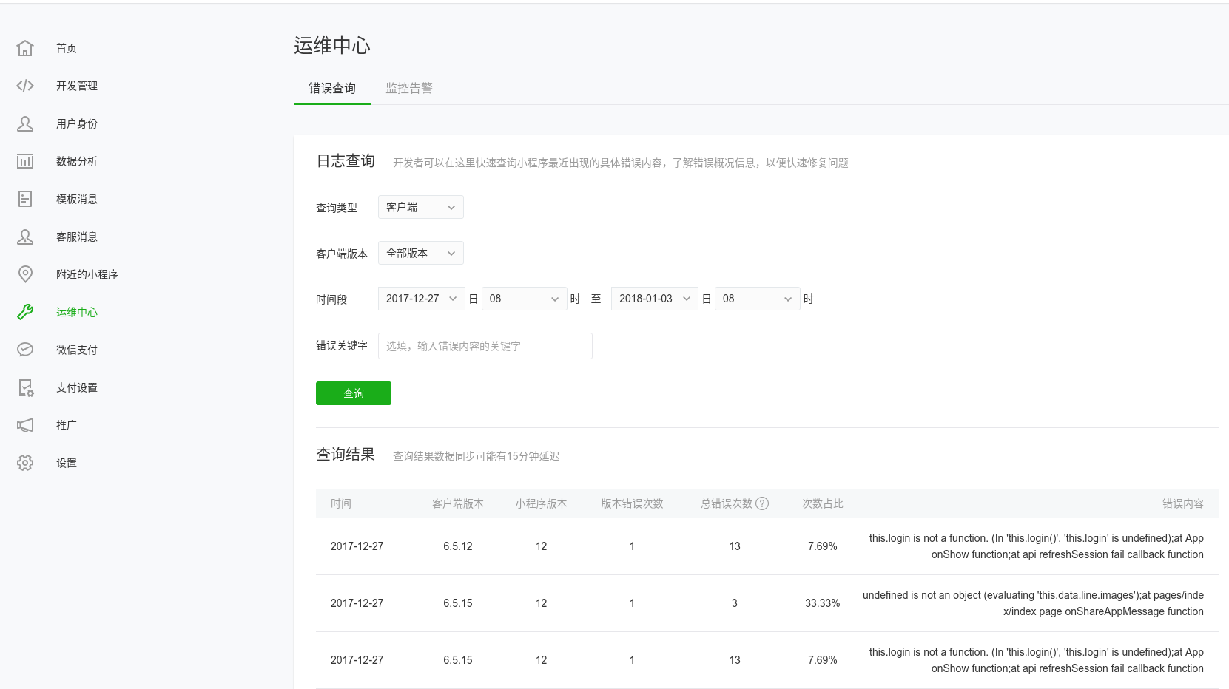Click the document-gear icon for 支付设置
Image resolution: width=1229 pixels, height=689 pixels.
(25, 387)
